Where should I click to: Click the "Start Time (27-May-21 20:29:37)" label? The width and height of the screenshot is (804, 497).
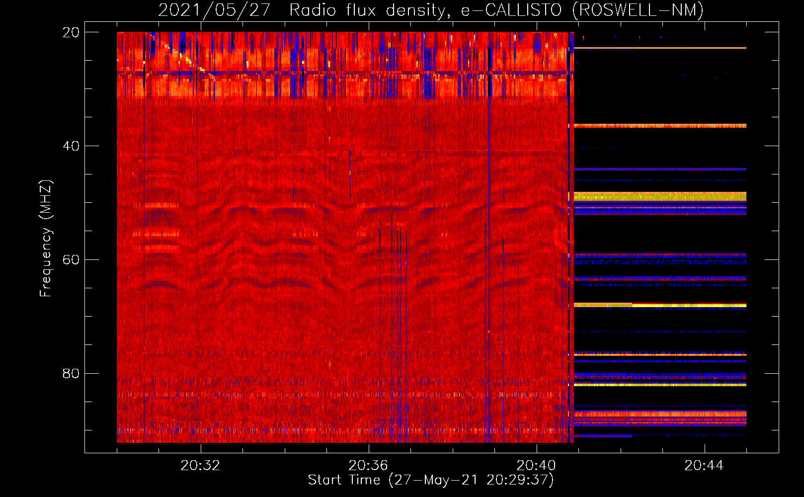(431, 480)
